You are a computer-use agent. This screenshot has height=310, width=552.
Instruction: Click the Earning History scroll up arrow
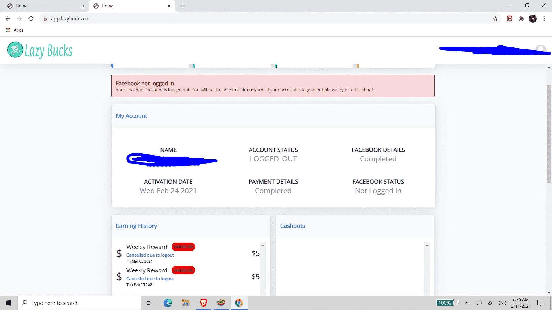point(263,245)
